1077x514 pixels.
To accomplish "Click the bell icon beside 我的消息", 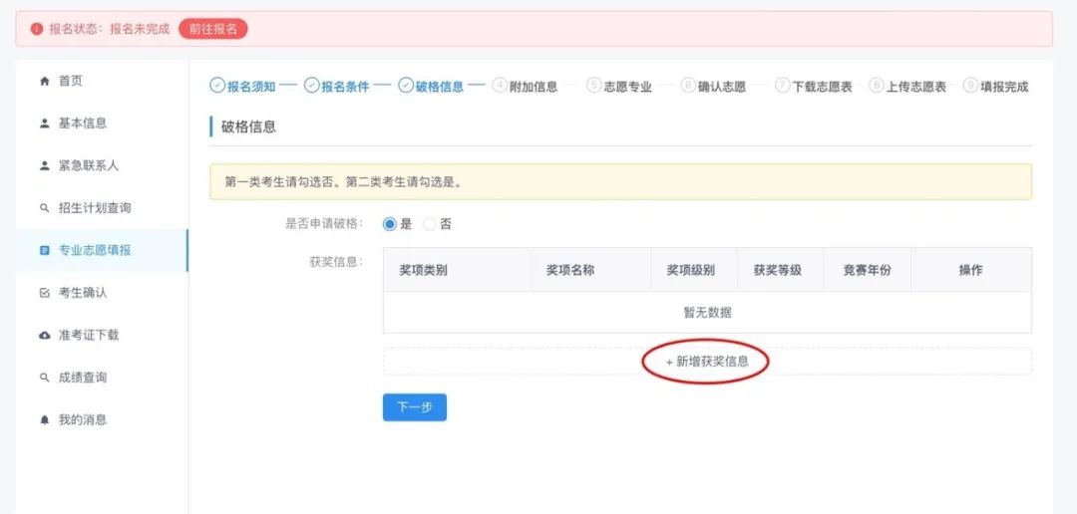I will (x=45, y=420).
